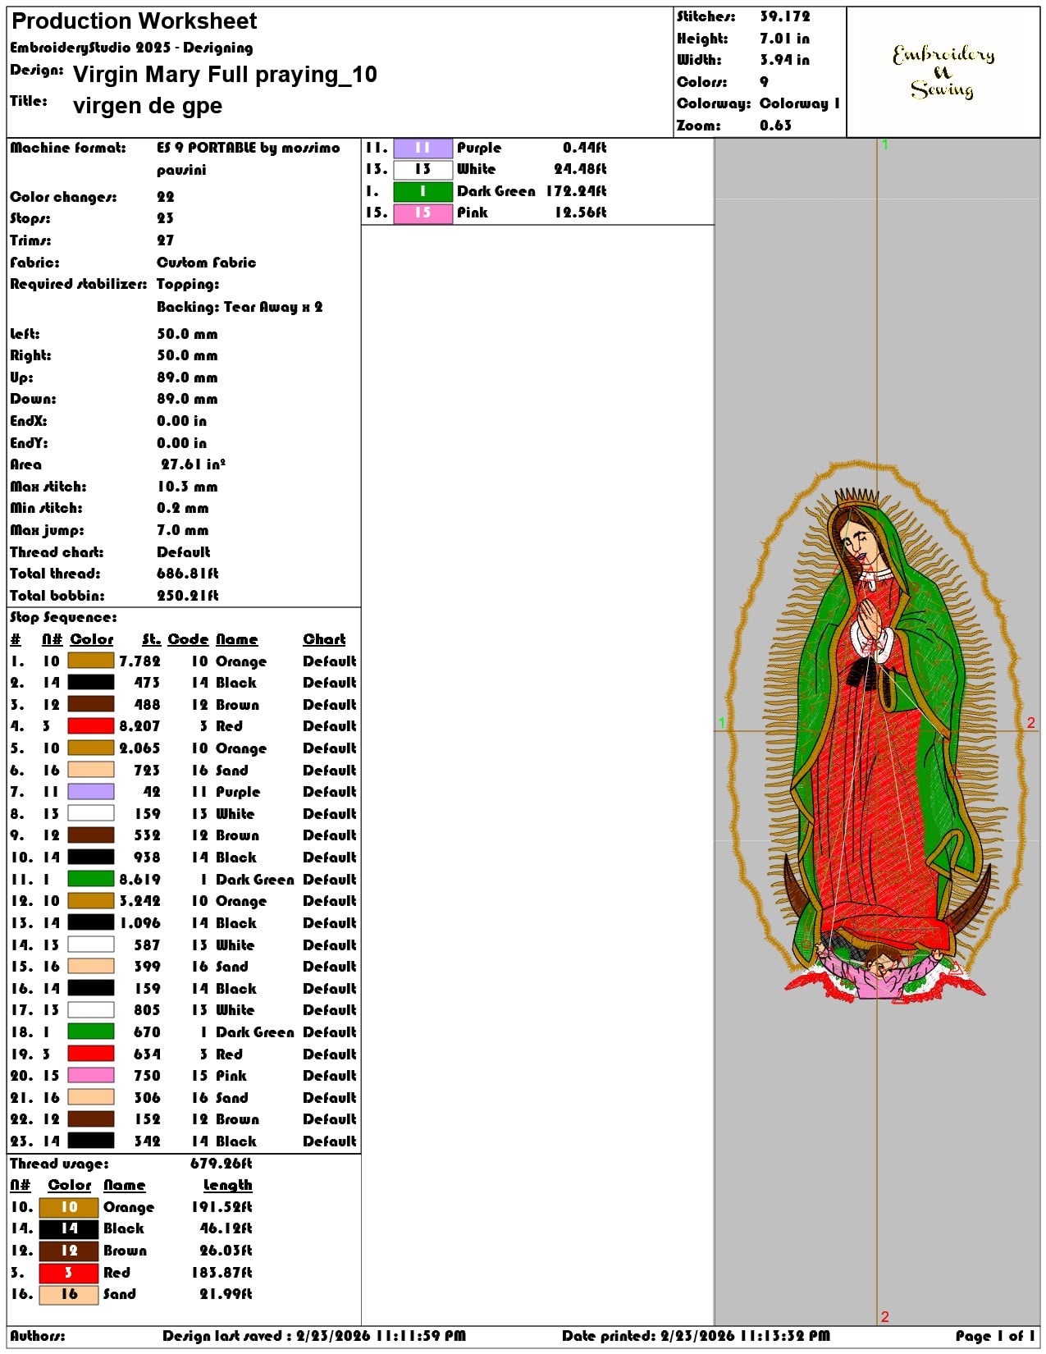1046x1354 pixels.
Task: Select brown swatch in stop sequence row 3
Action: coord(91,705)
